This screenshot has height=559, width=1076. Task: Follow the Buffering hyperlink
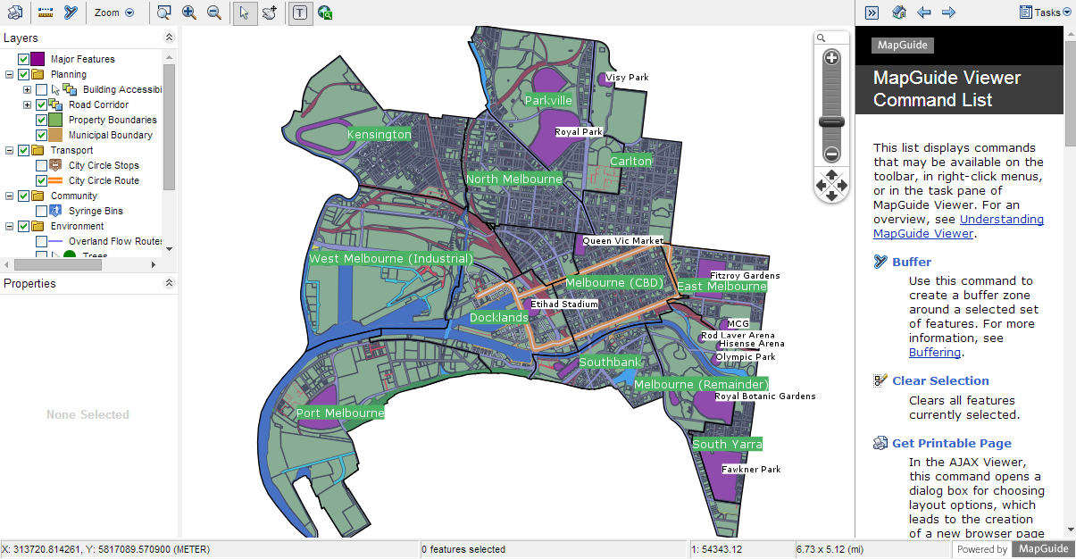(935, 352)
